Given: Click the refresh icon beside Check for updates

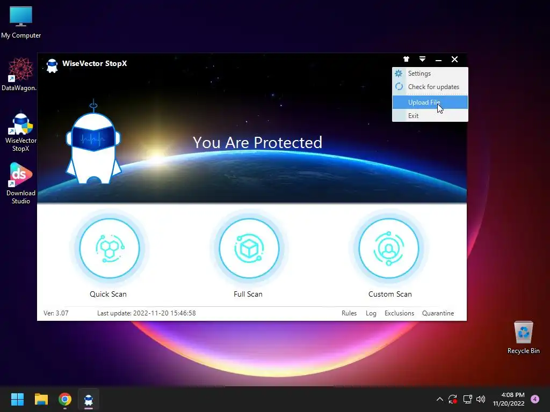Looking at the screenshot, I should click(399, 86).
